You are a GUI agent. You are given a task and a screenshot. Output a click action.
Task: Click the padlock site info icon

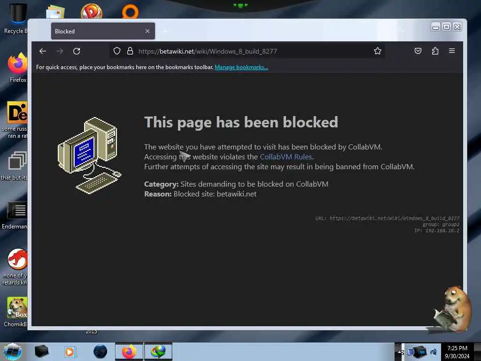pyautogui.click(x=130, y=51)
